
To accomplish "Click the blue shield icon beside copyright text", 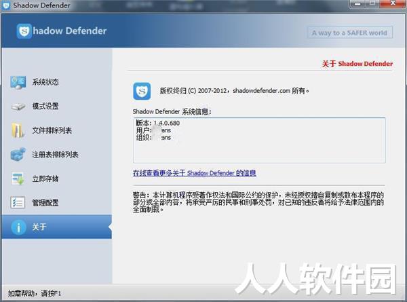I will [142, 91].
